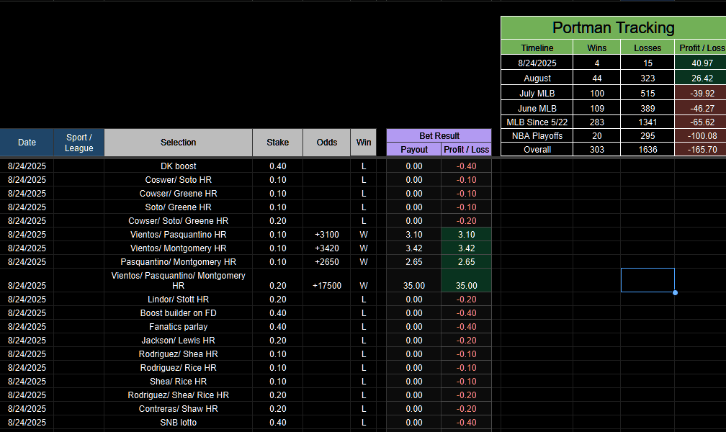Select the 26.42 August profit cell

[x=701, y=78]
